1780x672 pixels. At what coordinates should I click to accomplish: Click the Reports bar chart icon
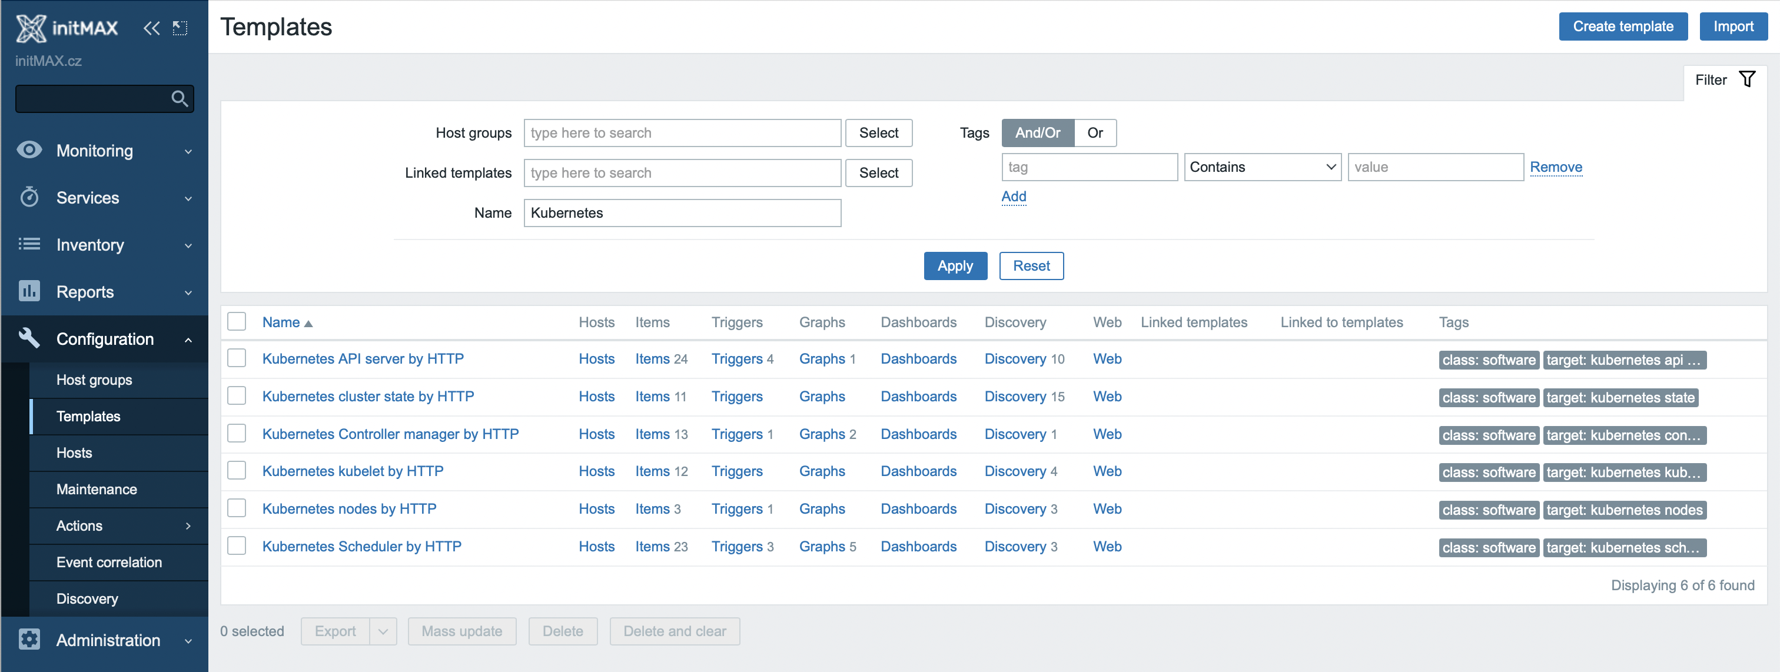(29, 291)
